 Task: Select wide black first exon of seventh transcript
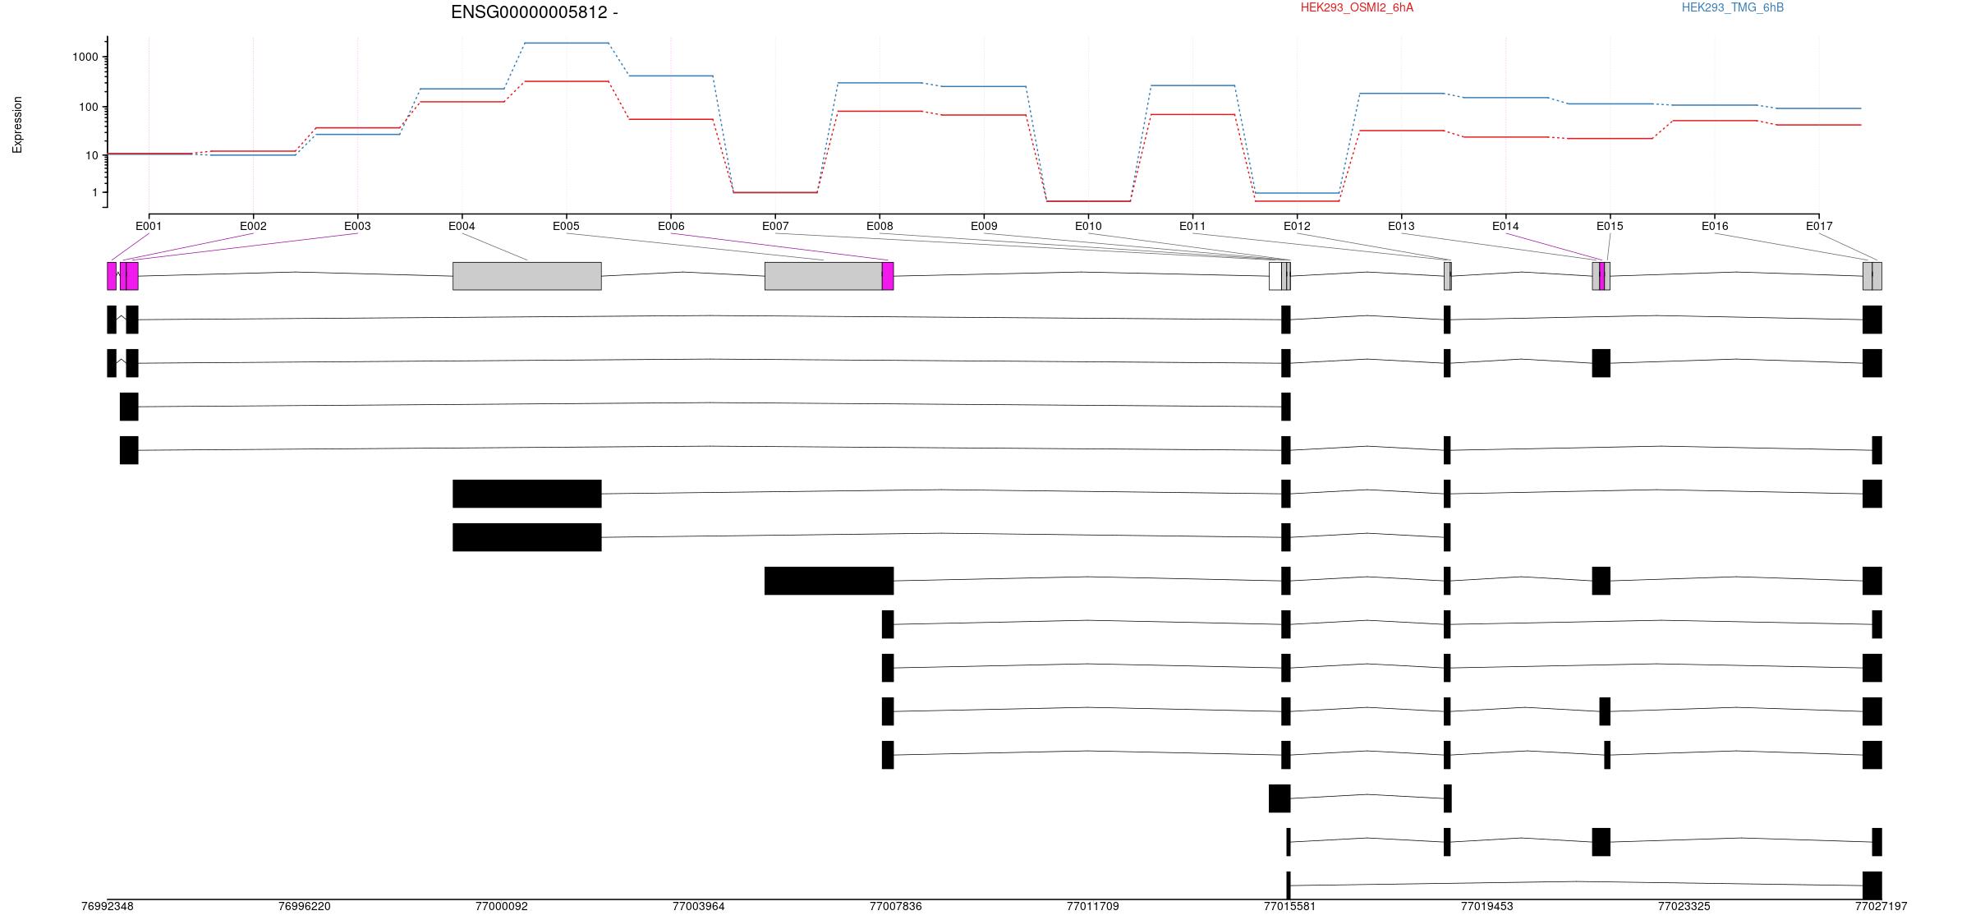[829, 581]
